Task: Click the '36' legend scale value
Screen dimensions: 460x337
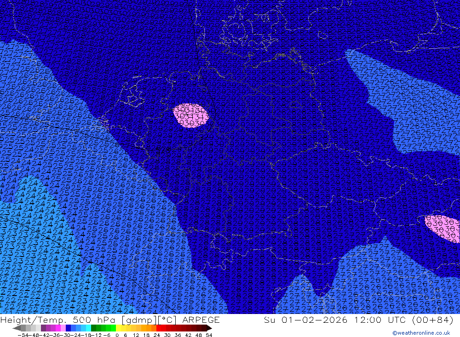Action: (178, 335)
